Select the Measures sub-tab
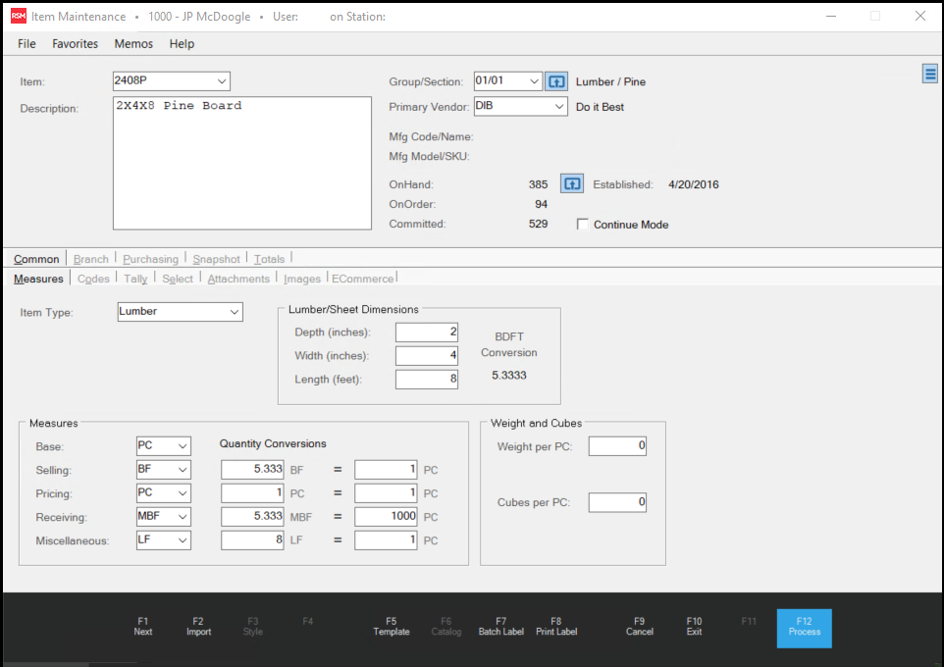The height and width of the screenshot is (667, 944). (x=38, y=279)
